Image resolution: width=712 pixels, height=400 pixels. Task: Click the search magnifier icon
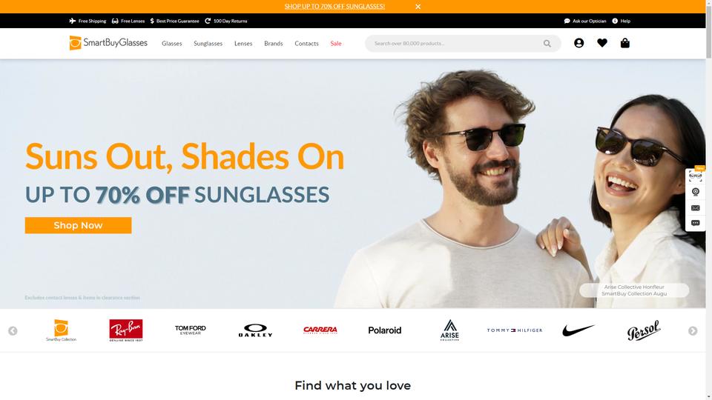[x=547, y=44]
